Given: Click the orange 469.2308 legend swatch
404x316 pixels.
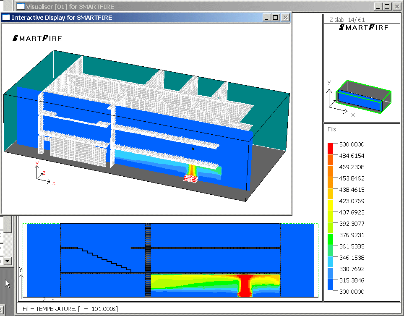Looking at the screenshot, I should click(x=330, y=171).
